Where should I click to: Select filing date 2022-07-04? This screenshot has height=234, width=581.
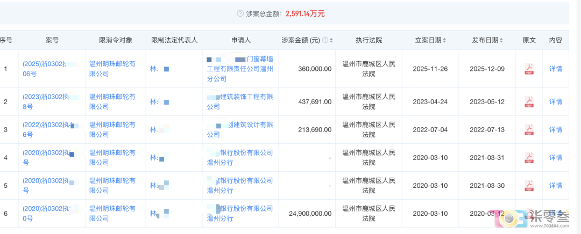430,130
